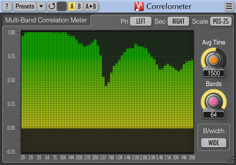Click the B/width label
The image size is (236, 165).
click(x=214, y=131)
